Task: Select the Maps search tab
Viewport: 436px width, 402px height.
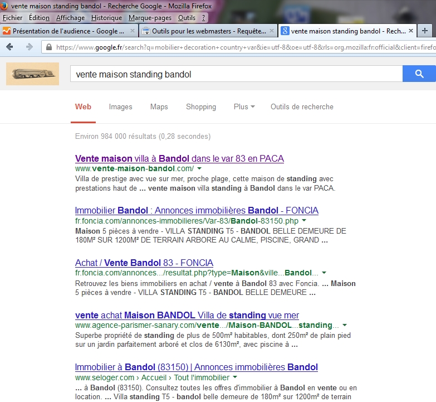Action: 159,107
